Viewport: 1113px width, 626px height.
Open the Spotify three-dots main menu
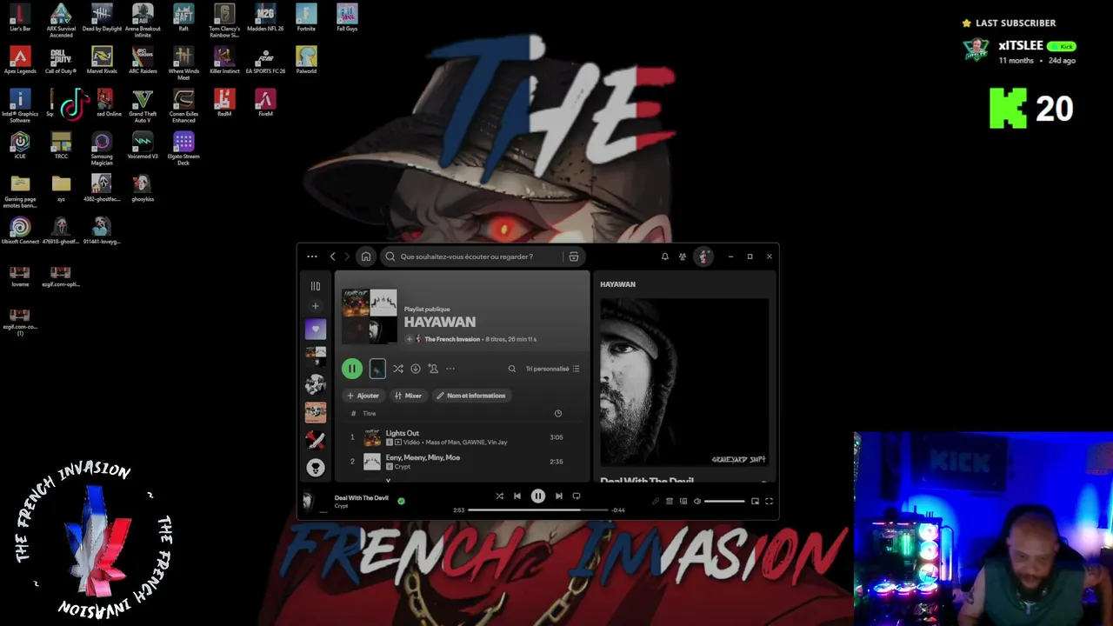[x=312, y=256]
